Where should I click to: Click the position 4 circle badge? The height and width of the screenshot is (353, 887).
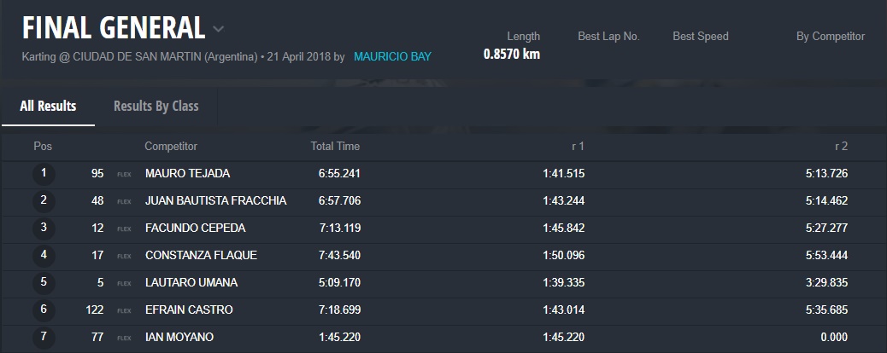tap(43, 255)
